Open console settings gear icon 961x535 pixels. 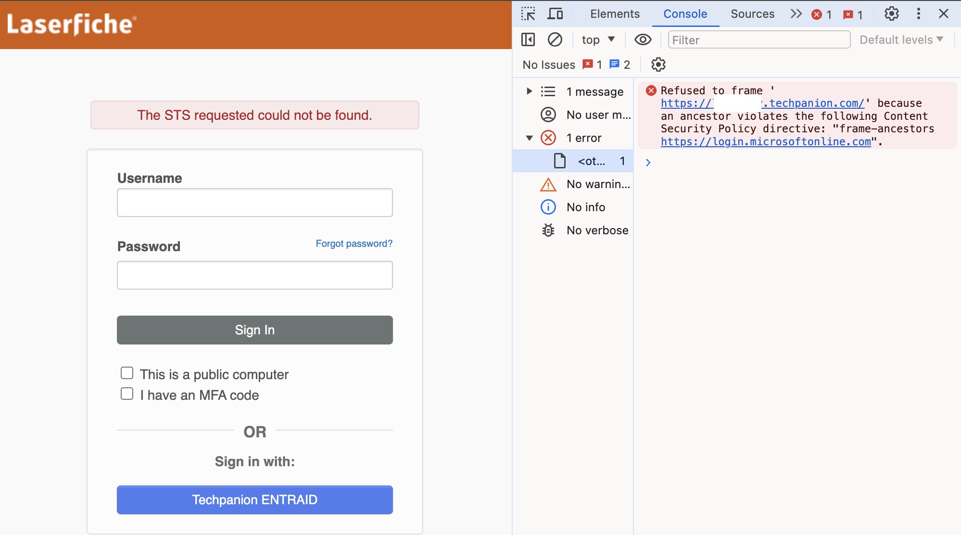[658, 64]
